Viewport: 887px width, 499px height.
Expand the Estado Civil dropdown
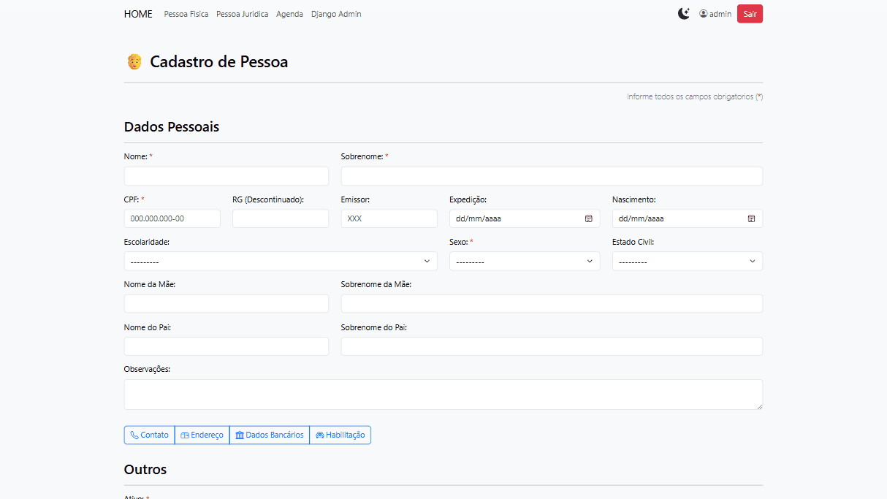pyautogui.click(x=687, y=261)
